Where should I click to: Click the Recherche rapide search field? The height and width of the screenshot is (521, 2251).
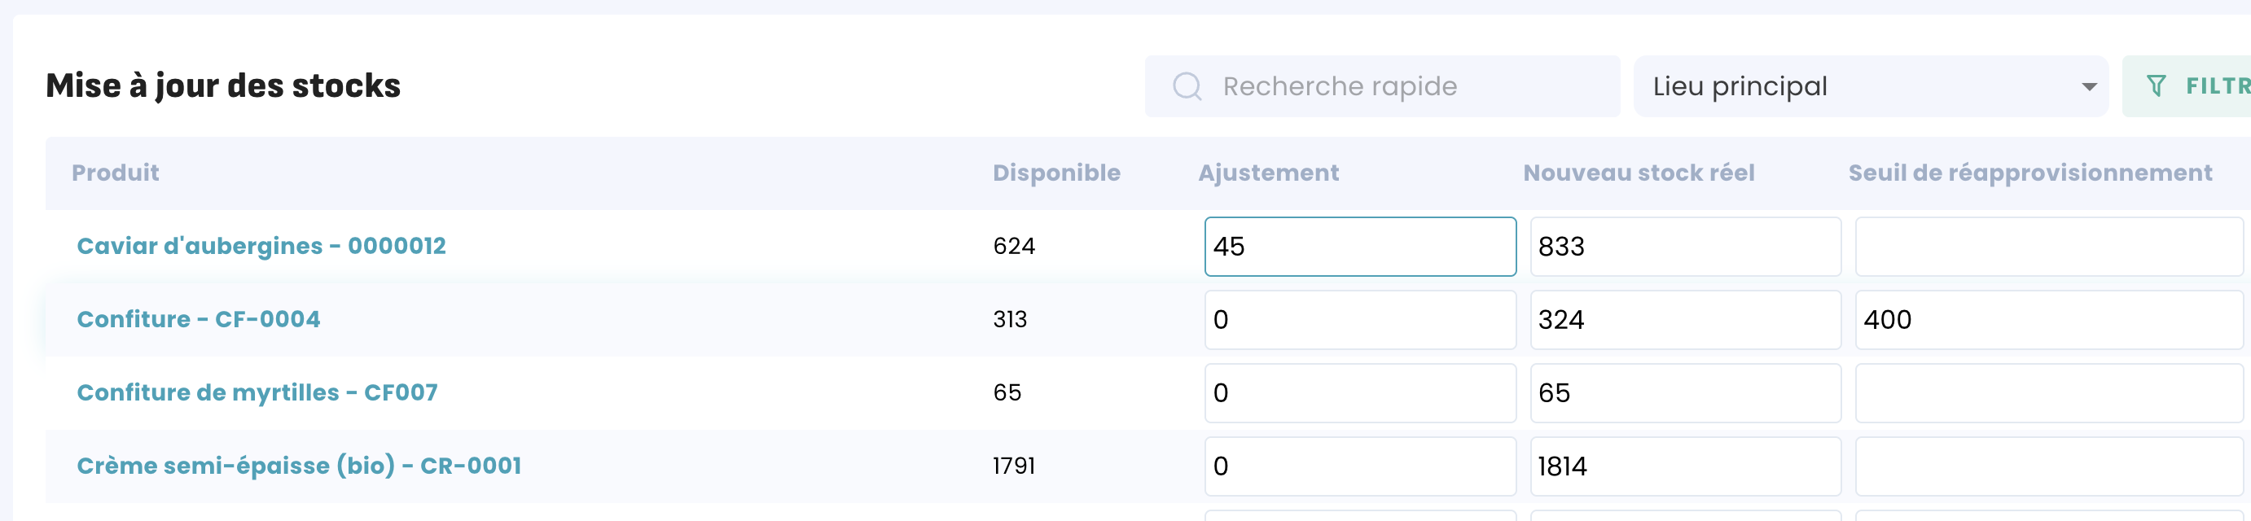pyautogui.click(x=1398, y=86)
